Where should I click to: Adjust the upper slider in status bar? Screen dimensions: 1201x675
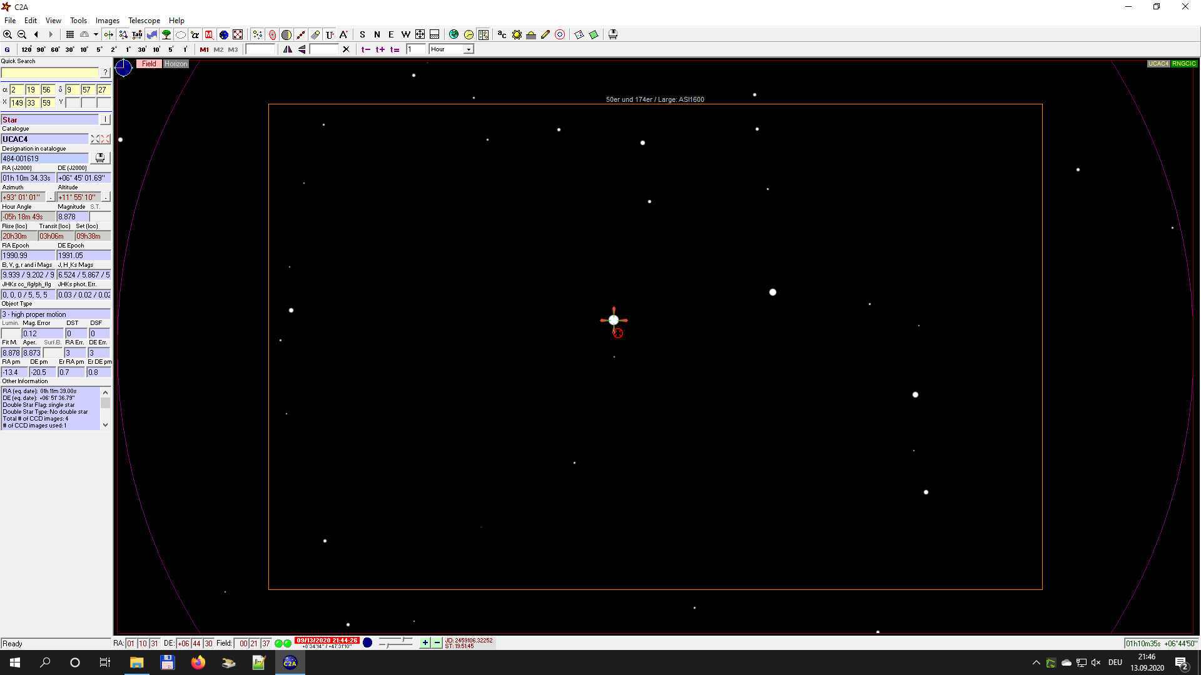[403, 639]
